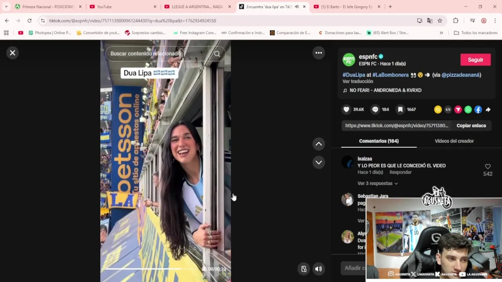Open the #LaBombonera hashtag
Image resolution: width=502 pixels, height=282 pixels.
click(x=390, y=75)
